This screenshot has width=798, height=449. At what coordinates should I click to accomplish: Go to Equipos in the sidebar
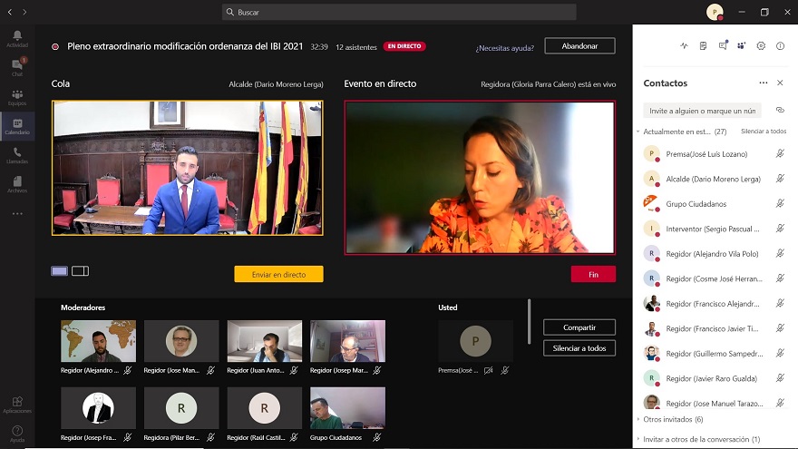[x=17, y=97]
